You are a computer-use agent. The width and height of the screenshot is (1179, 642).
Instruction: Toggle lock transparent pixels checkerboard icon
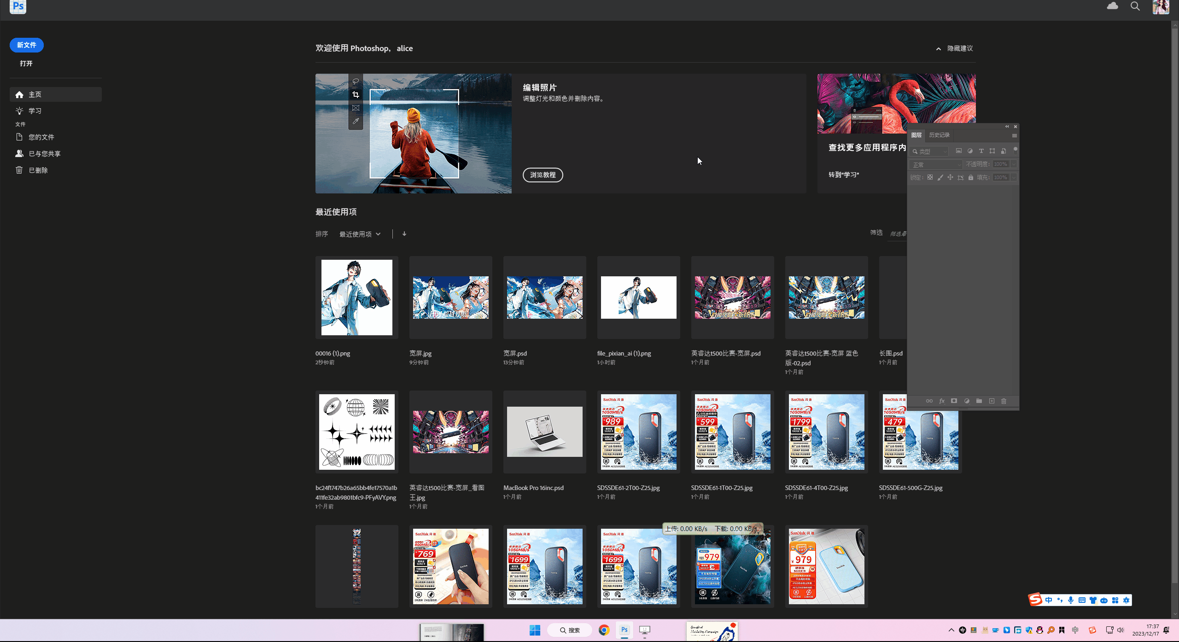pyautogui.click(x=930, y=177)
